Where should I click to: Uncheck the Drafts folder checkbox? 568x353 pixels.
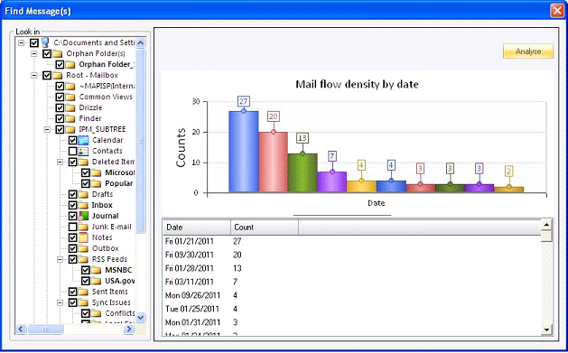click(72, 194)
